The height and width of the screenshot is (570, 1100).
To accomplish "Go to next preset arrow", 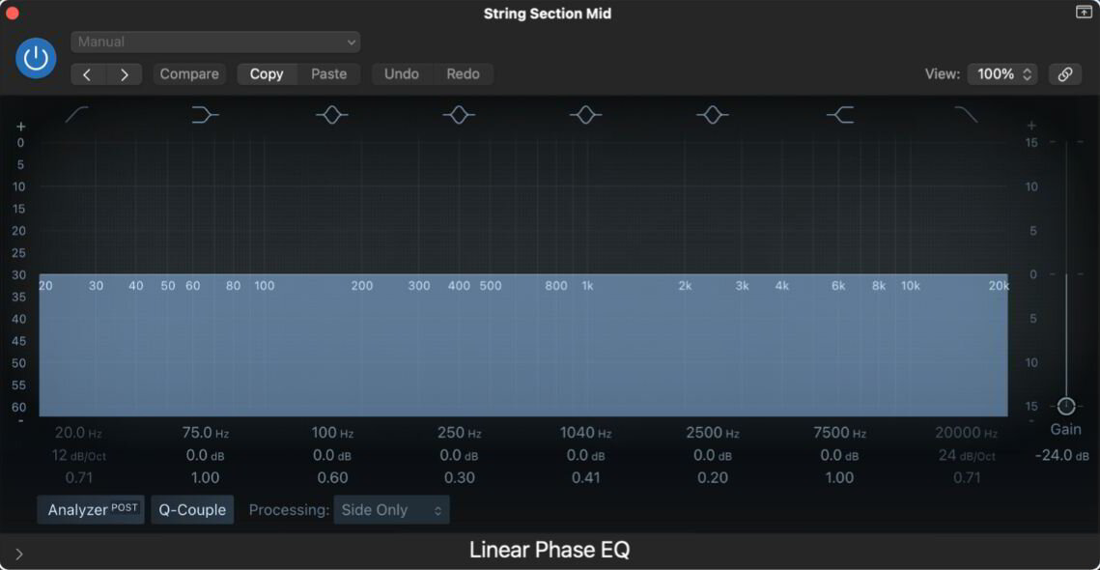I will point(125,74).
